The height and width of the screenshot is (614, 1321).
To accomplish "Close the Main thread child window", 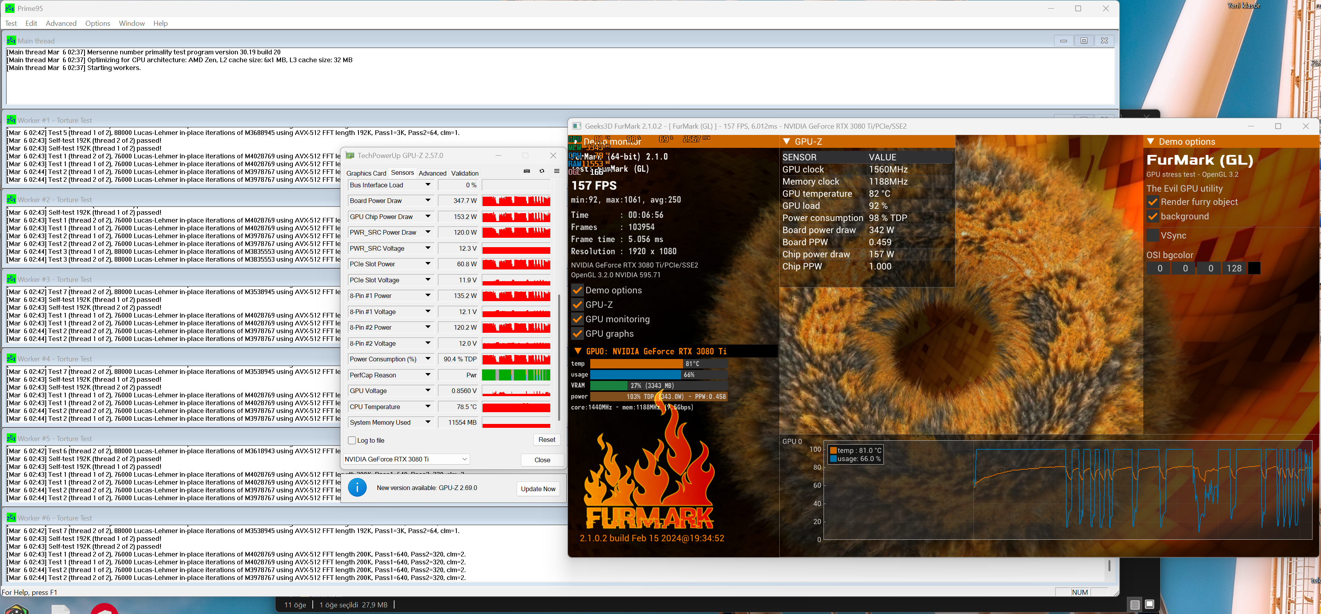I will 1104,41.
